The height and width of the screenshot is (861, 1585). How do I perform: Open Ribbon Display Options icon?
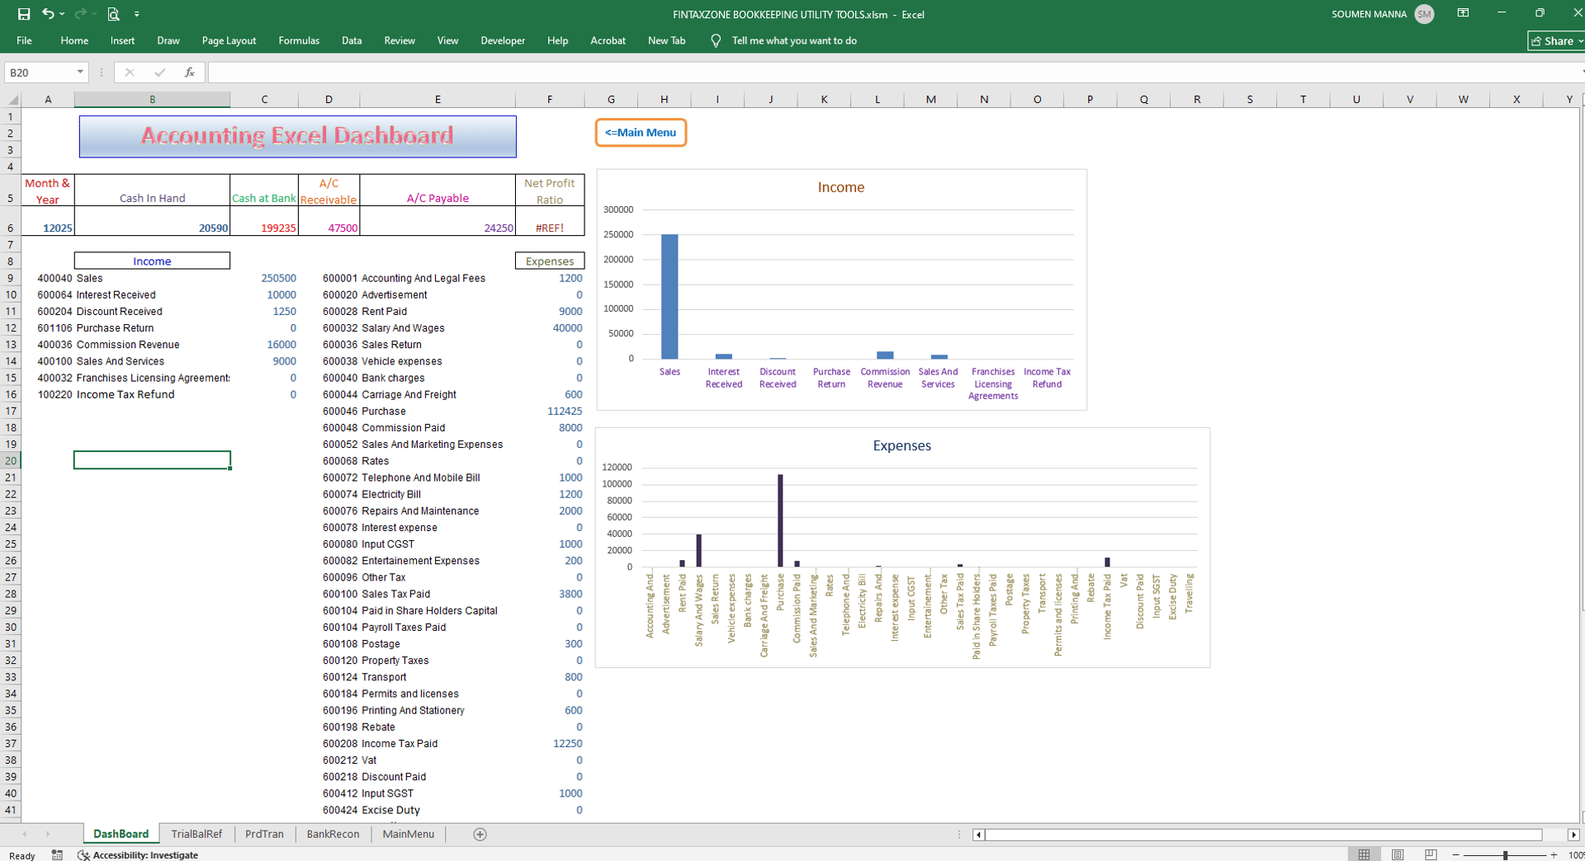(x=1463, y=14)
